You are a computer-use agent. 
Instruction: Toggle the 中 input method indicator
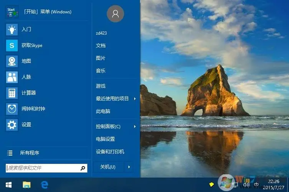(256, 185)
